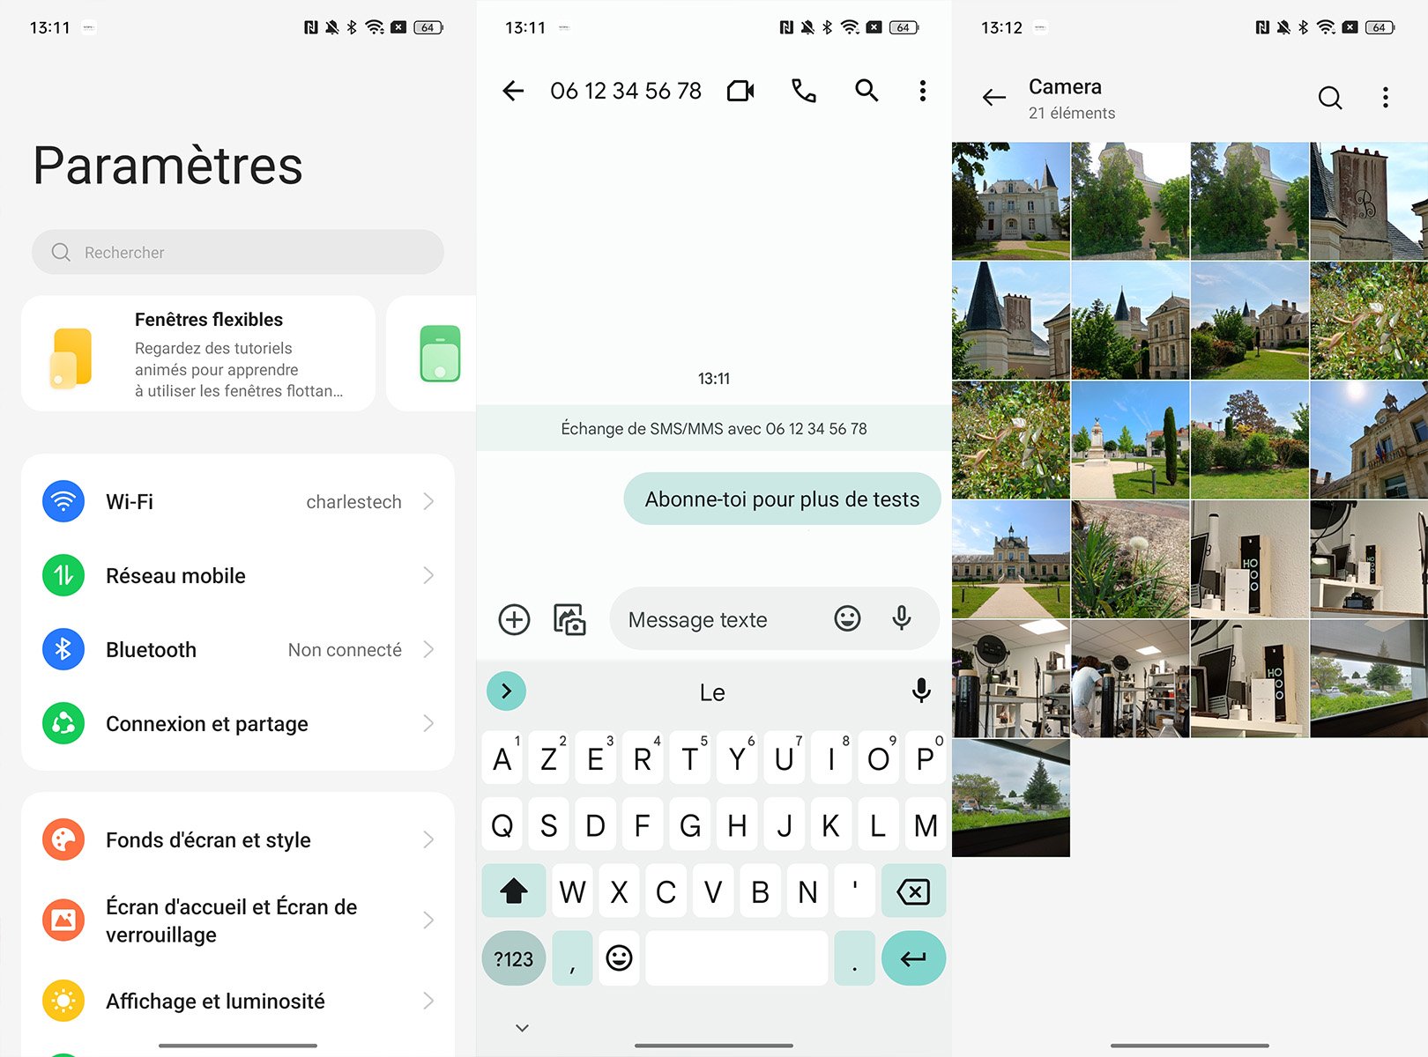Search within the SMS conversation

(866, 91)
